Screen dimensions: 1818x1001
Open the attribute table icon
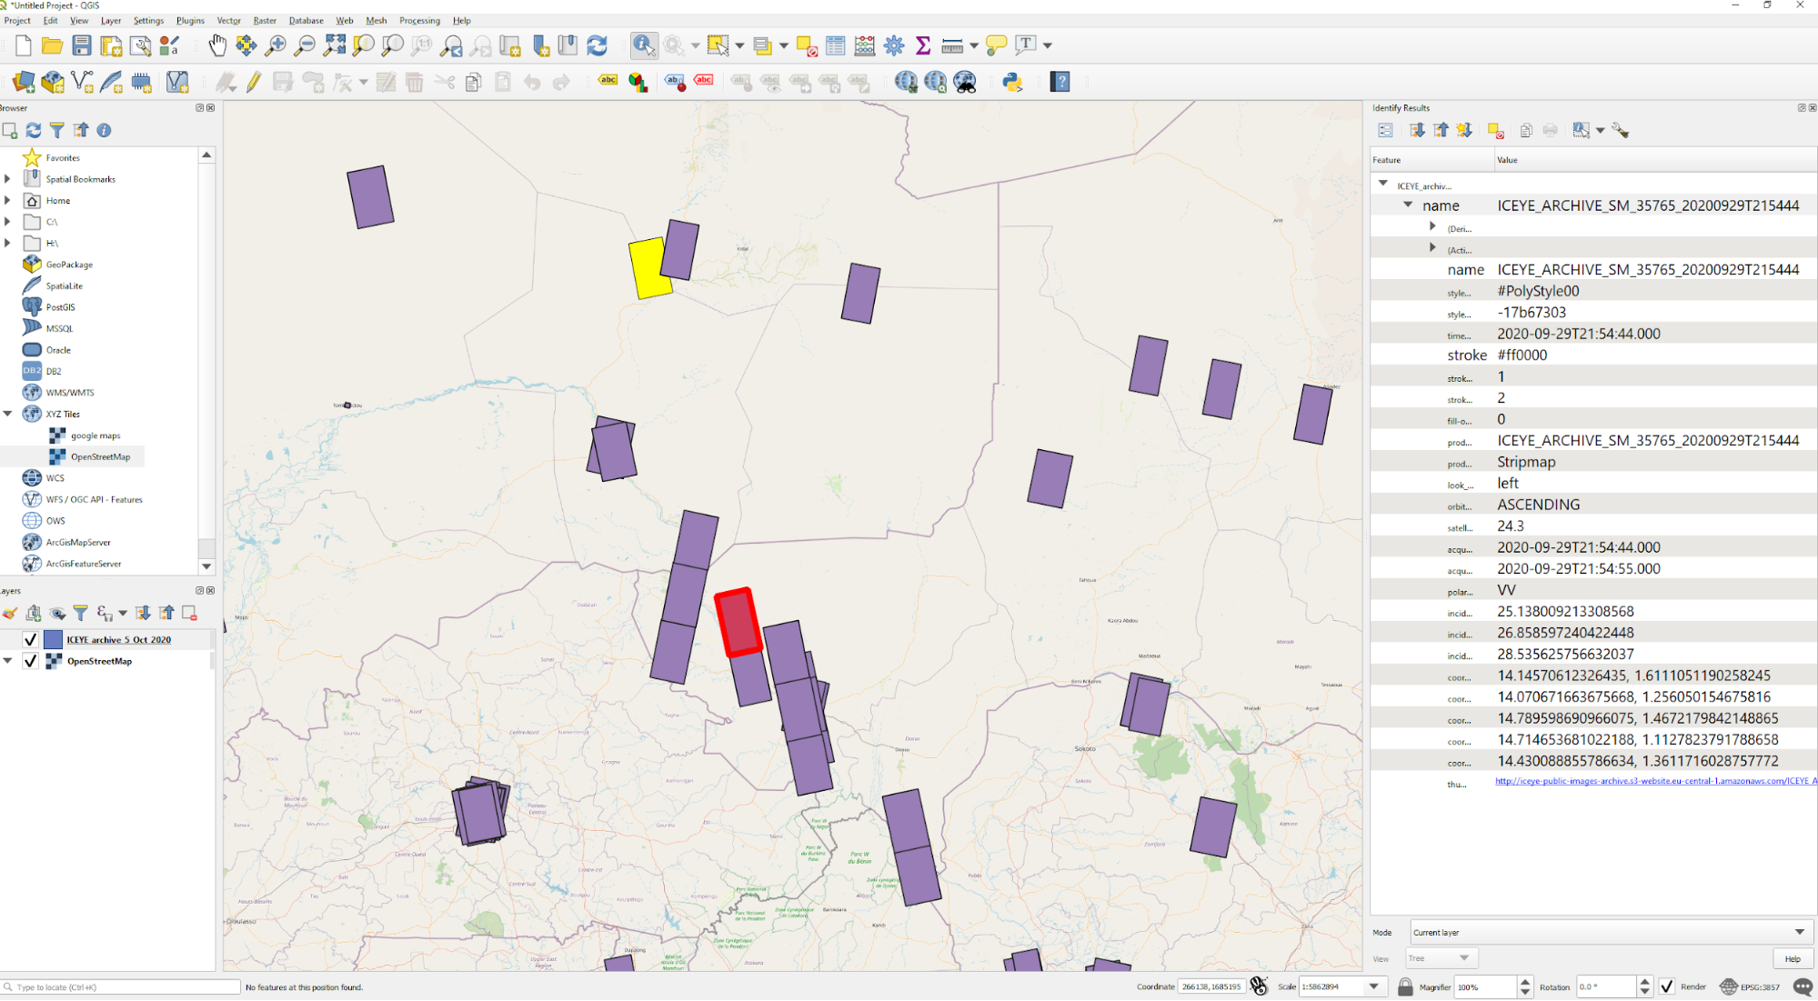click(x=836, y=45)
